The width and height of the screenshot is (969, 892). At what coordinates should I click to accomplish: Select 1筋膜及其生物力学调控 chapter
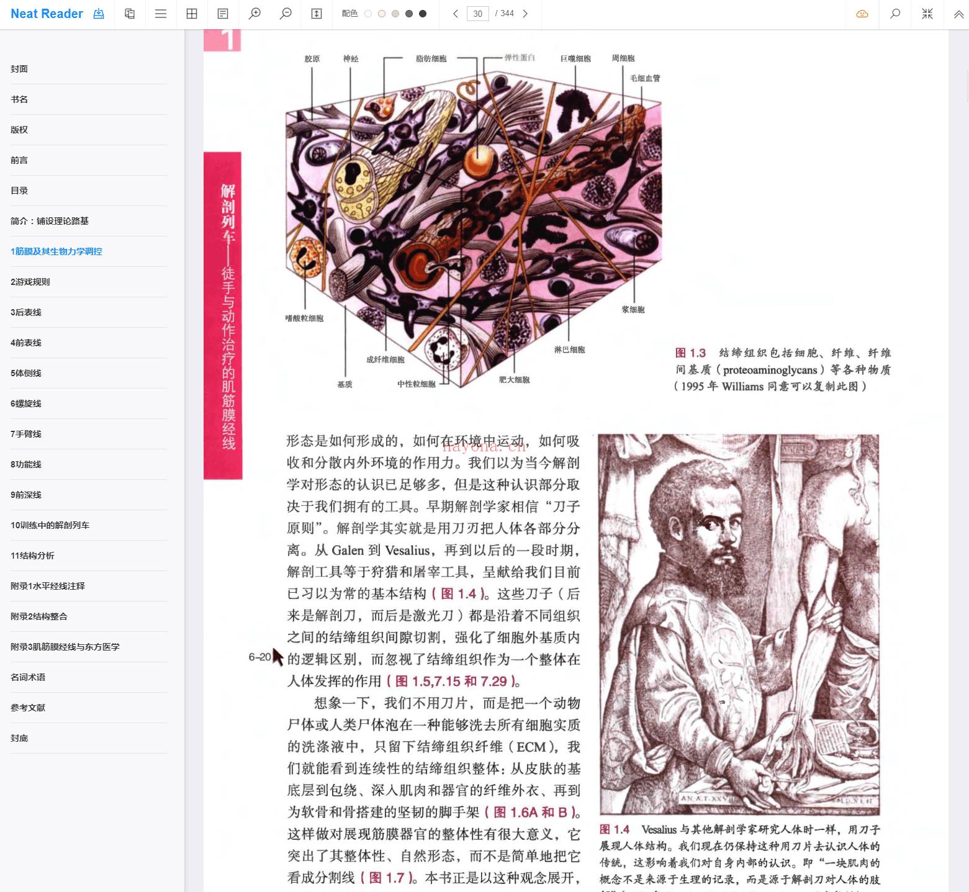click(89, 251)
